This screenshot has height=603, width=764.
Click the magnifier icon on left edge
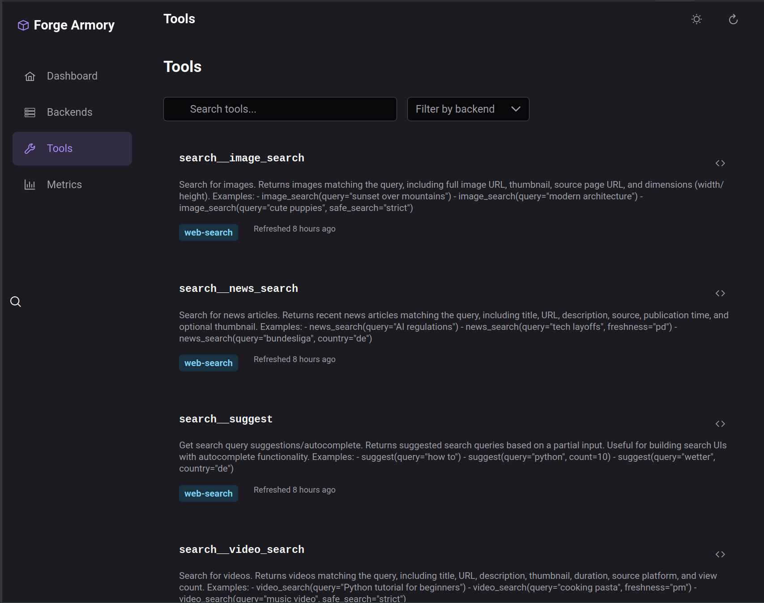(x=16, y=302)
